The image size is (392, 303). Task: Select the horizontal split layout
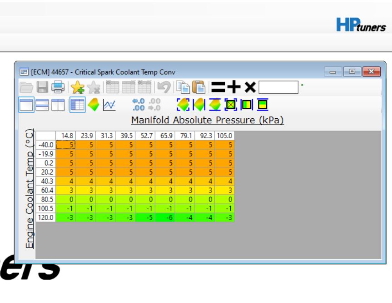click(x=42, y=105)
